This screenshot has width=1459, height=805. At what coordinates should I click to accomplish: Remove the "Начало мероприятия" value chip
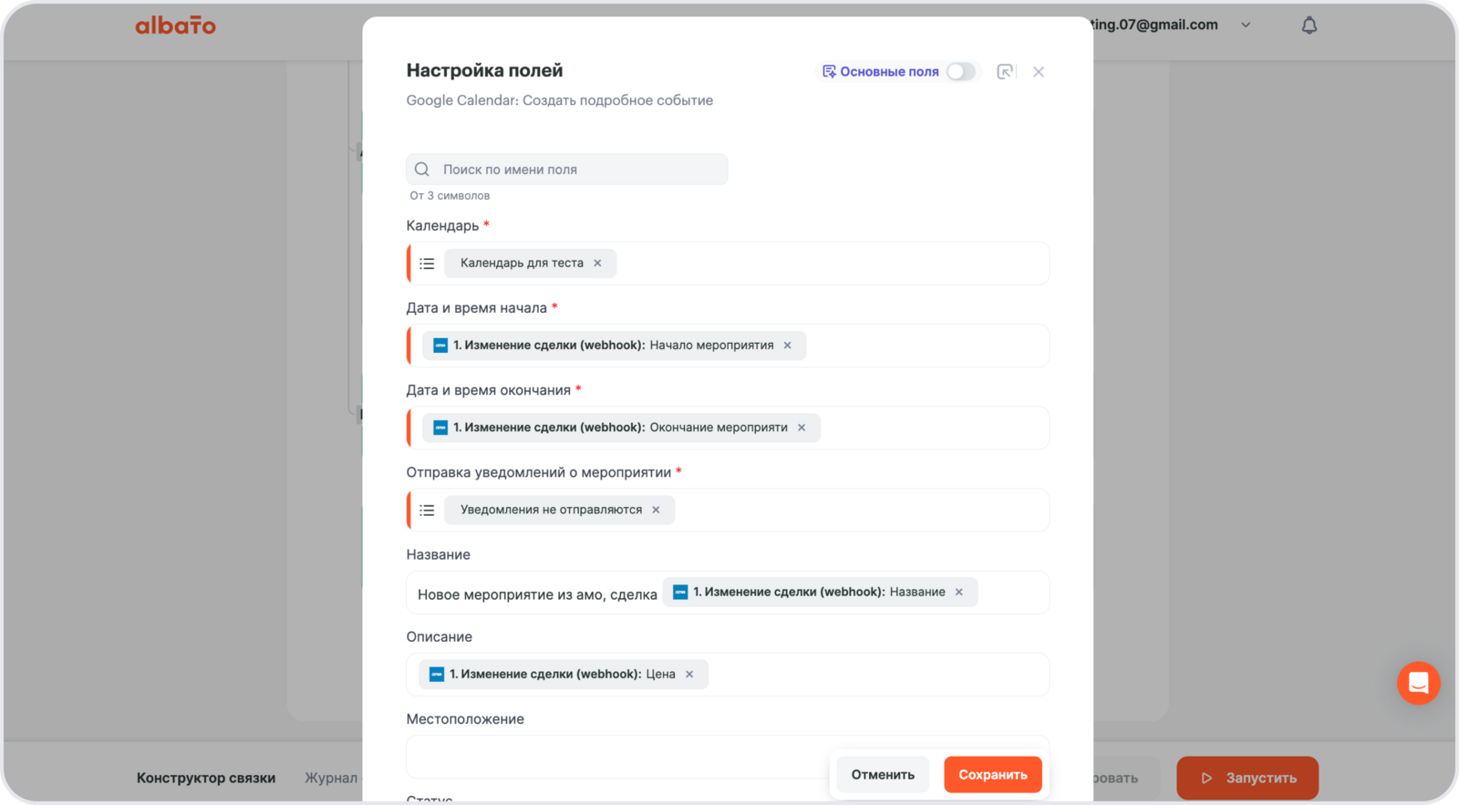pyautogui.click(x=788, y=346)
